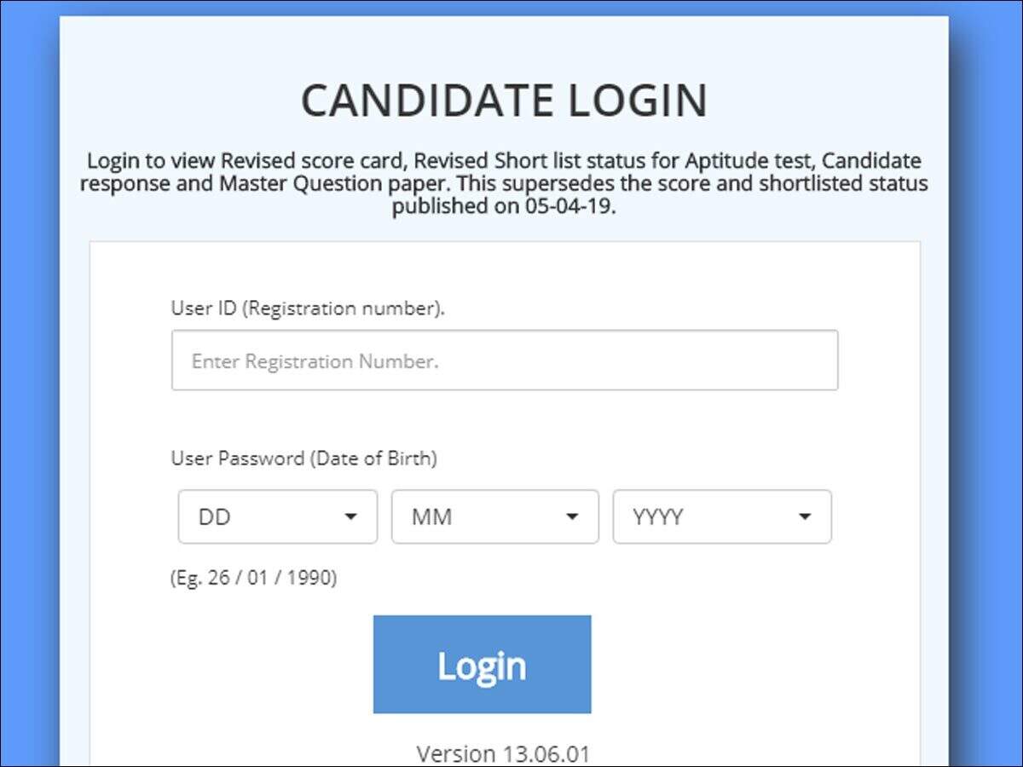The width and height of the screenshot is (1023, 767).
Task: Click the Enter Registration Number input field
Action: tap(504, 360)
